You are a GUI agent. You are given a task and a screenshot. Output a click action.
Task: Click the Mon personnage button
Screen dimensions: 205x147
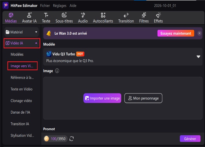(x=143, y=98)
